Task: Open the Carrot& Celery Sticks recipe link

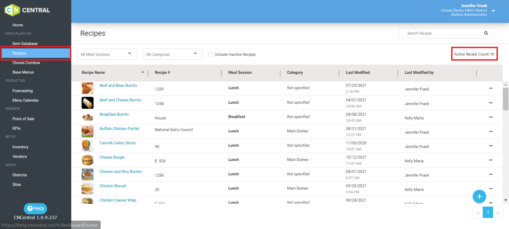Action: click(x=118, y=143)
